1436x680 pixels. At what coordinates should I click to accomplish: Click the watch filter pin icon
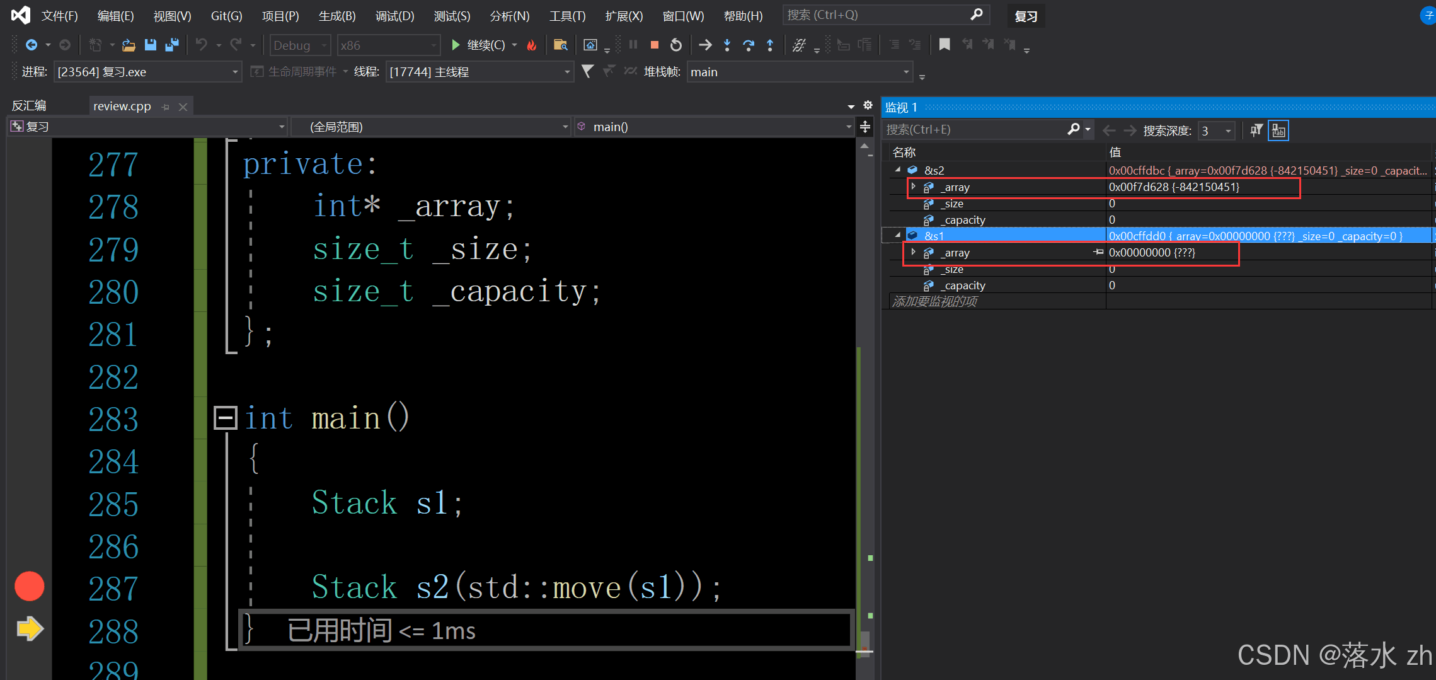1256,130
